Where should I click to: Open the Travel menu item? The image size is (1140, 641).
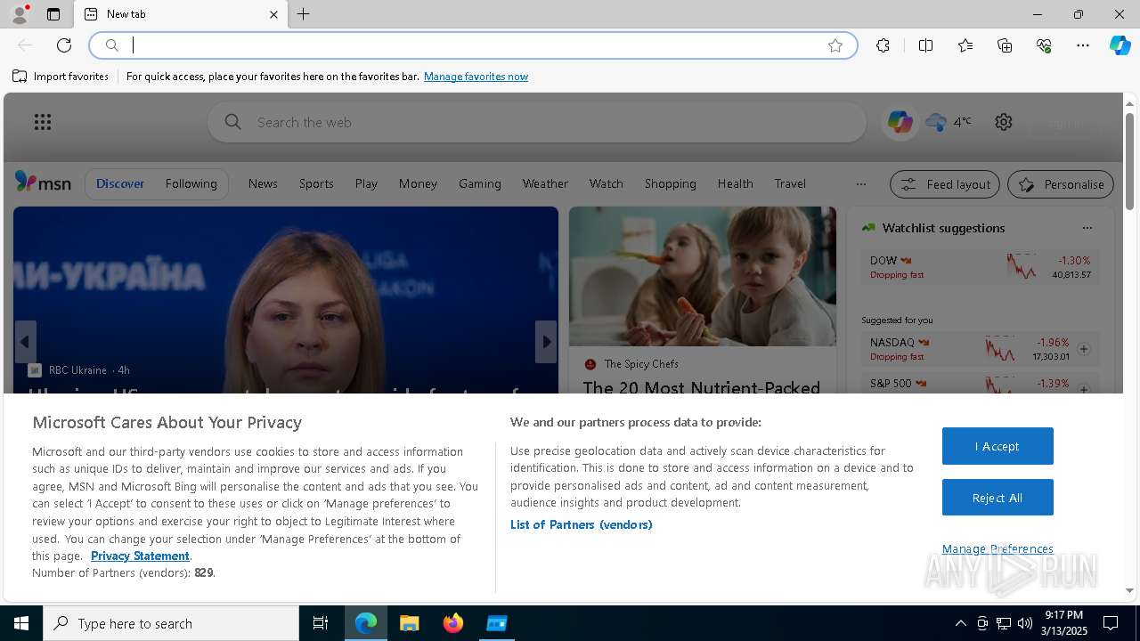(790, 183)
